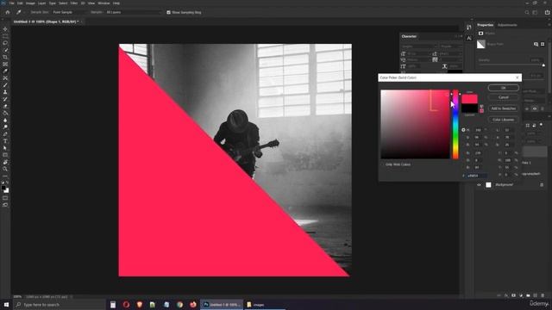
Task: Select the Rectangle shape tool
Action: point(5,155)
